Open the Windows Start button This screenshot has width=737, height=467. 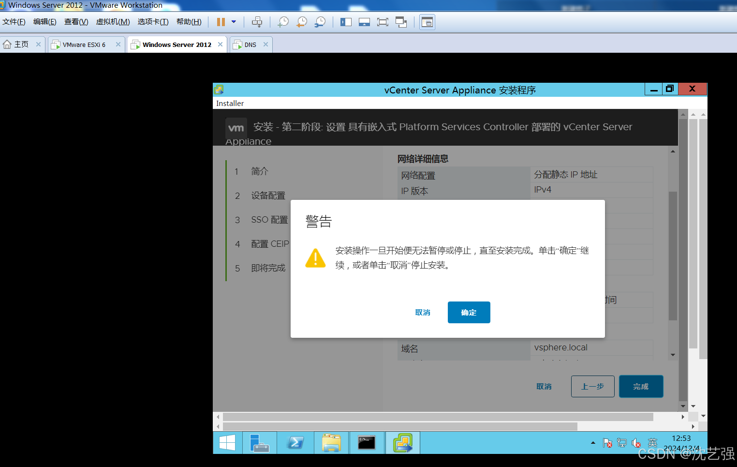coord(227,443)
